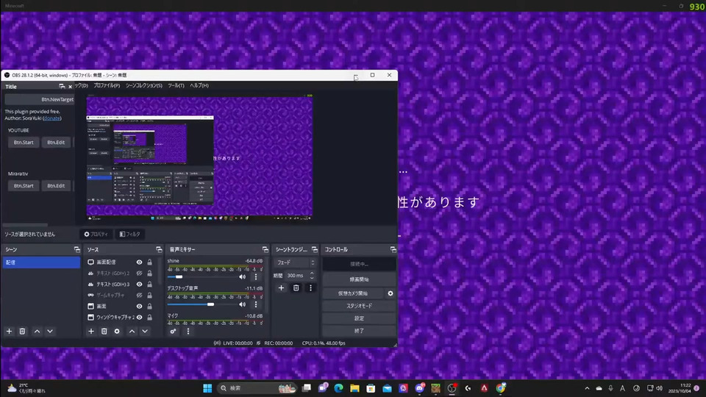This screenshot has width=706, height=397.
Task: Start recording with 録画開始 button
Action: [359, 279]
